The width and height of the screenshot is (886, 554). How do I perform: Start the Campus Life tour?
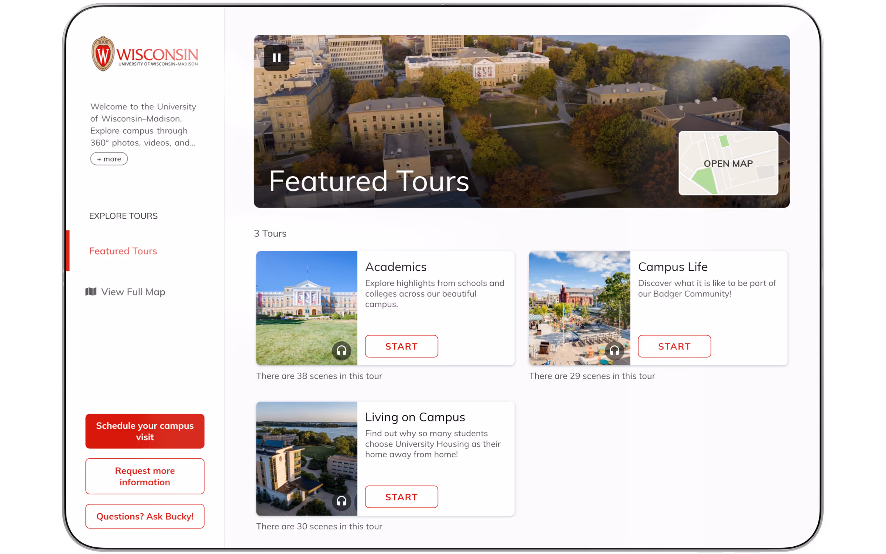(x=674, y=346)
